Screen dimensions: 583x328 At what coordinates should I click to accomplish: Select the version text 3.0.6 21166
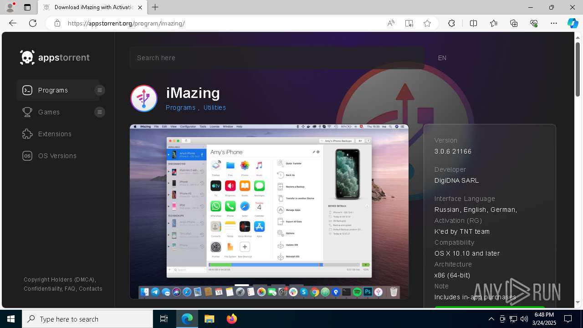coord(453,151)
